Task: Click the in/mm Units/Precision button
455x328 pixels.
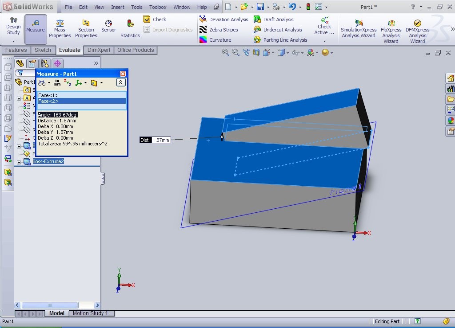Action: coord(57,83)
